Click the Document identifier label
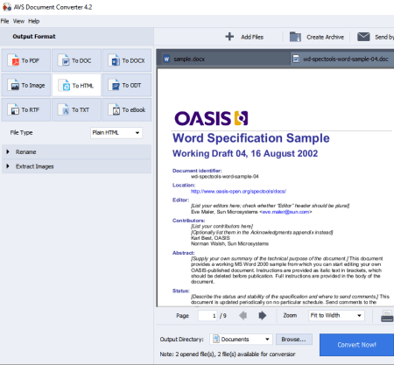394x365 pixels. tap(197, 171)
